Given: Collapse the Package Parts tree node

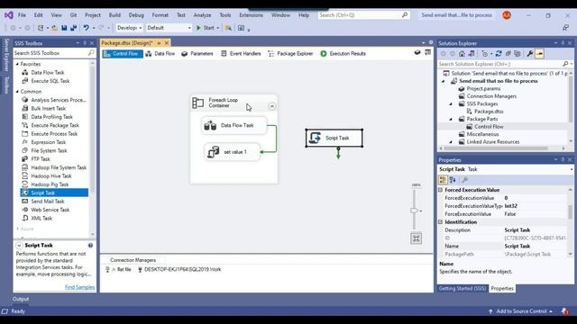Looking at the screenshot, I should click(451, 119).
